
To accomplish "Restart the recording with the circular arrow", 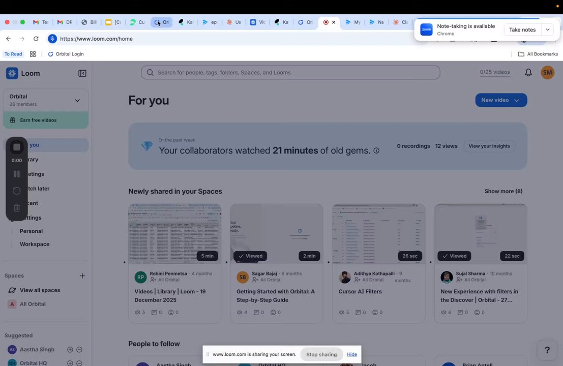I will pyautogui.click(x=16, y=191).
